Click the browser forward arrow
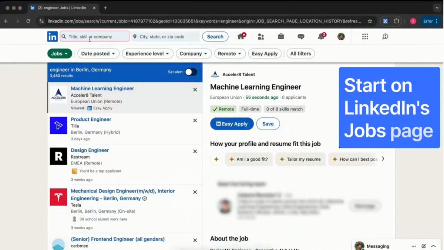444x250 pixels. 17,21
